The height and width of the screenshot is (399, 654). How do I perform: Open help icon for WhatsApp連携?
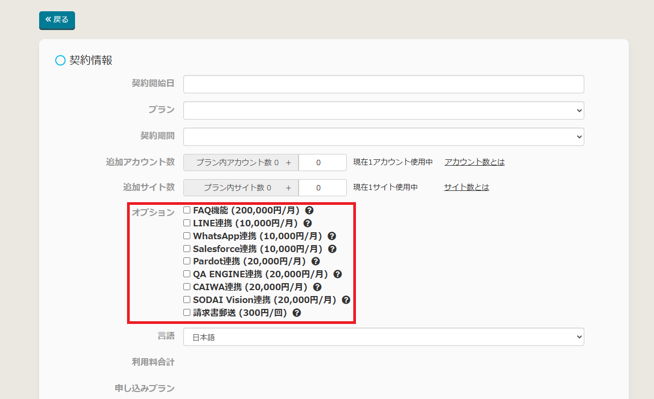[x=332, y=236]
